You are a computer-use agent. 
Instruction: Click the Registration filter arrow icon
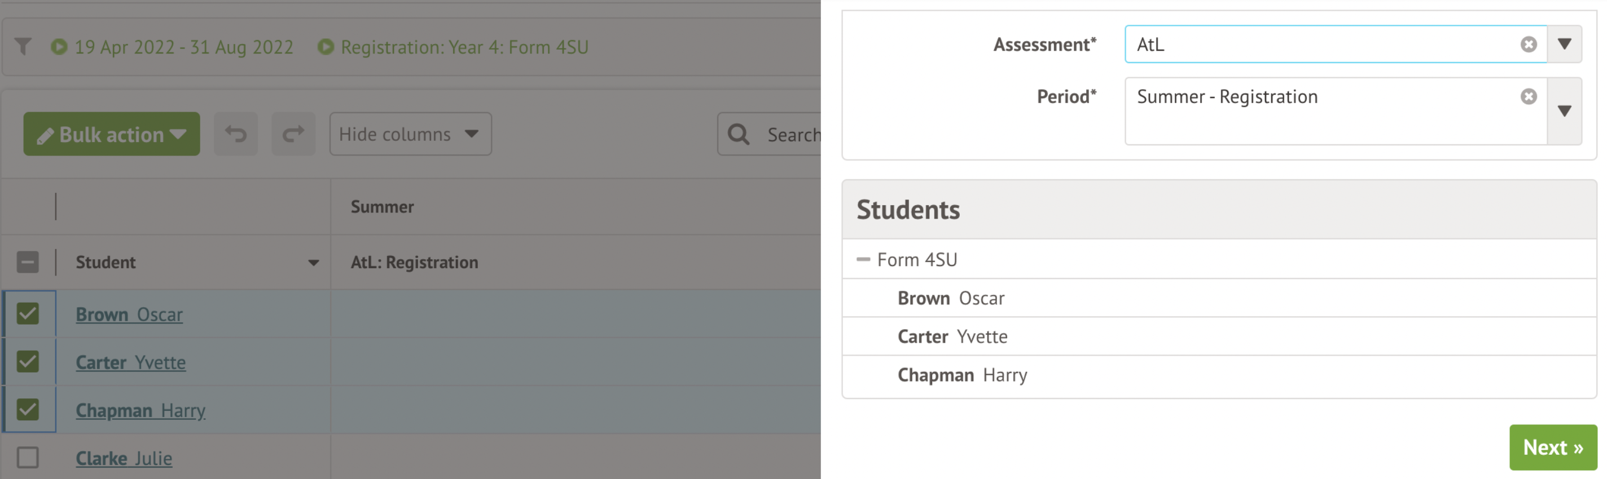click(x=326, y=47)
